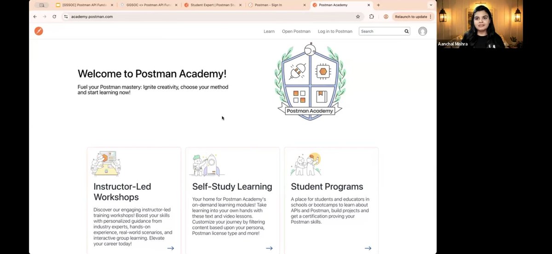Close the Postman - Sign In tab

click(x=304, y=5)
